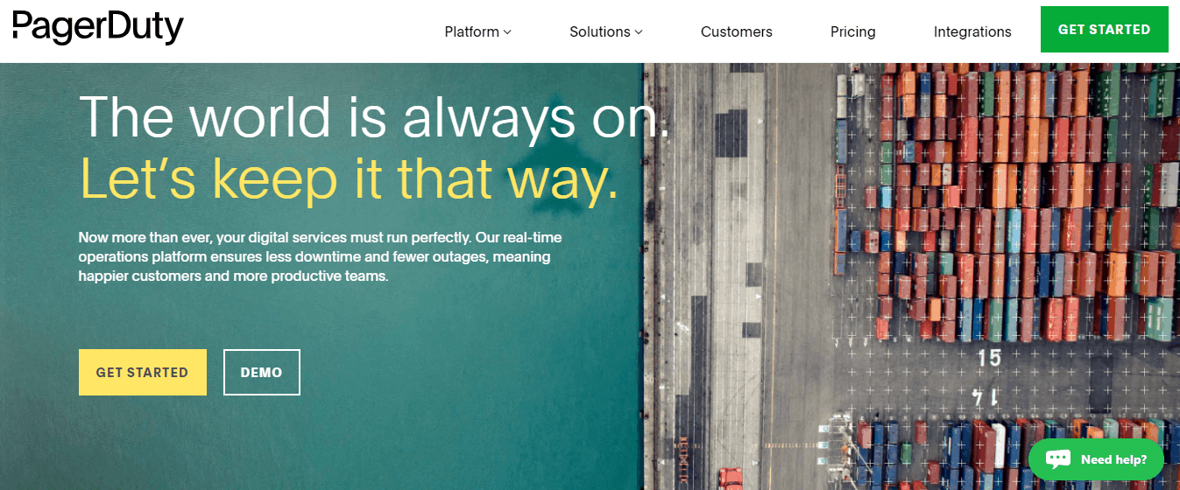The image size is (1180, 490).
Task: Click the chat bubble icon
Action: (1058, 459)
